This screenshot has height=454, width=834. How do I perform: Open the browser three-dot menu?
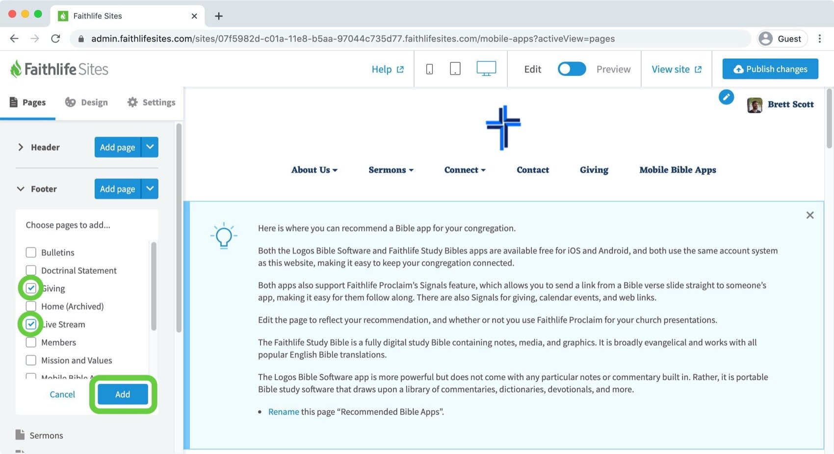coord(819,39)
